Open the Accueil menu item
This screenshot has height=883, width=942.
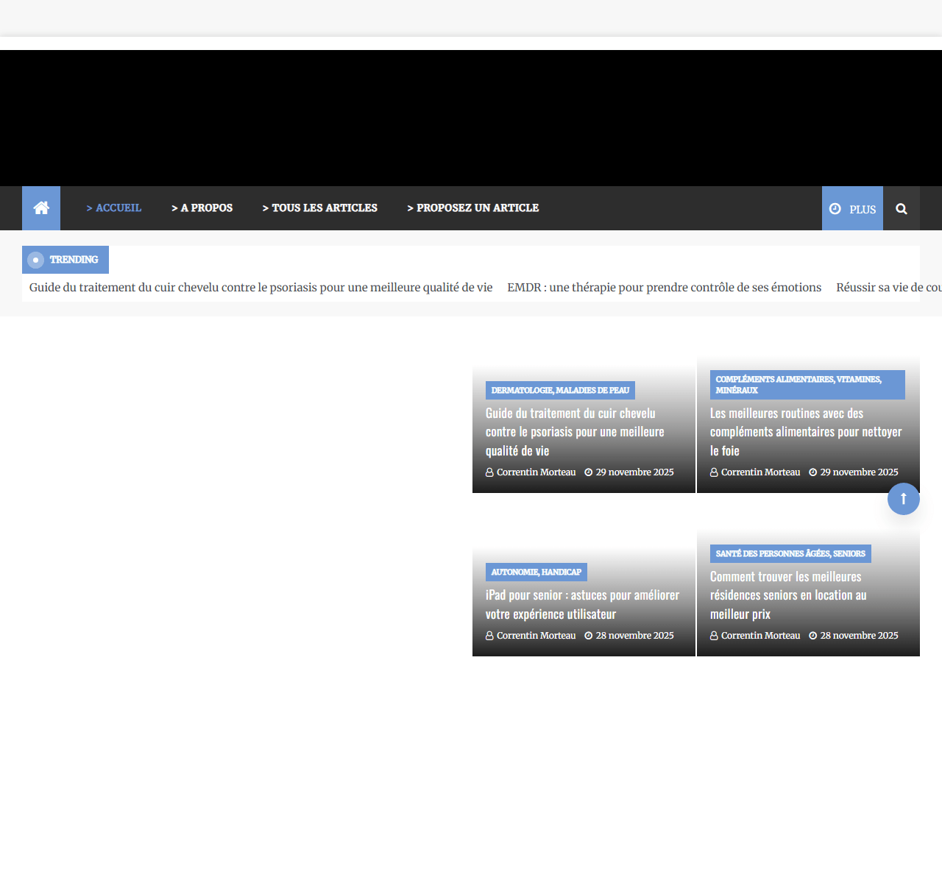[114, 208]
